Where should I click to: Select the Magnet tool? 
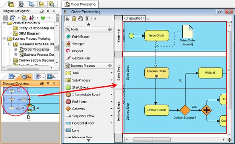tap(74, 51)
